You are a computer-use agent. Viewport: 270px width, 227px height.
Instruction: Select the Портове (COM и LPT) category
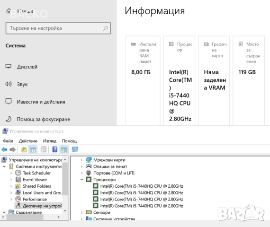coord(114,173)
